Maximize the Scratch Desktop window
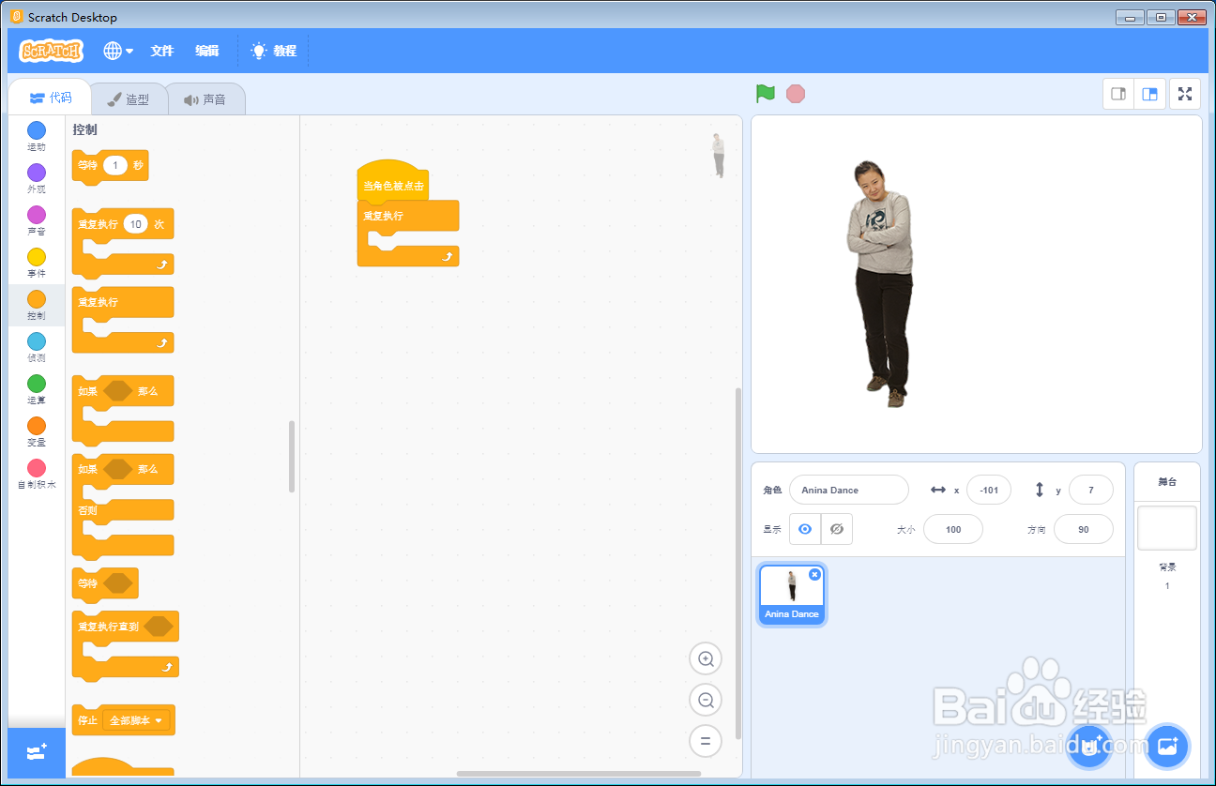This screenshot has height=786, width=1216. click(1161, 17)
